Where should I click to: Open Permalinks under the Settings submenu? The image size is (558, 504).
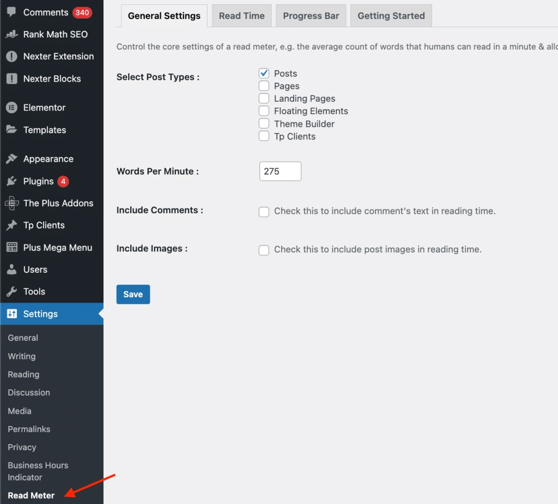[x=29, y=429]
